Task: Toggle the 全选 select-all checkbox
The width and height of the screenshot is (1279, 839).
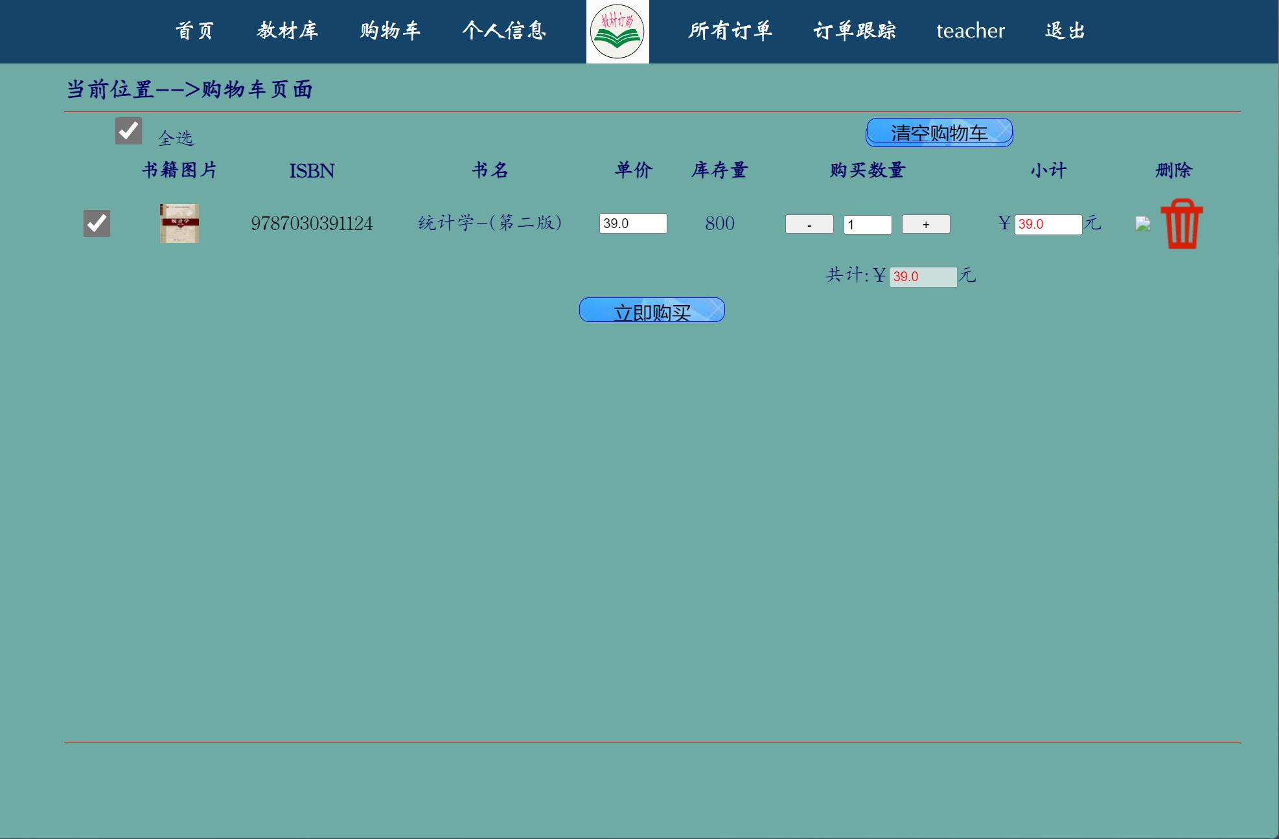Action: (x=128, y=131)
